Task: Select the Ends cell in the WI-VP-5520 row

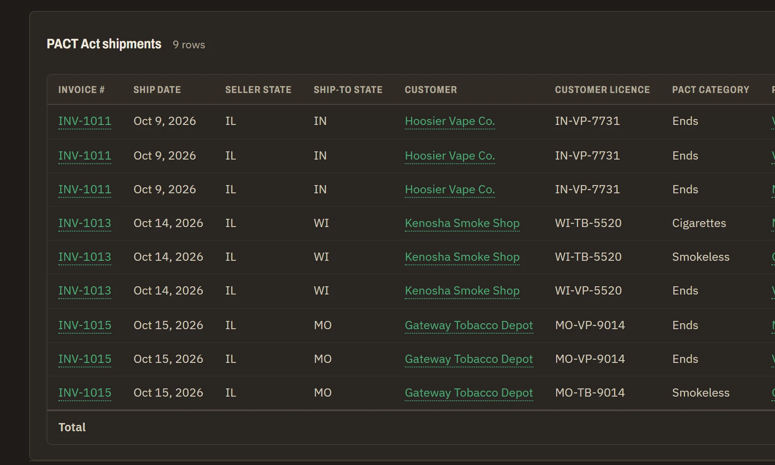Action: [x=685, y=291]
